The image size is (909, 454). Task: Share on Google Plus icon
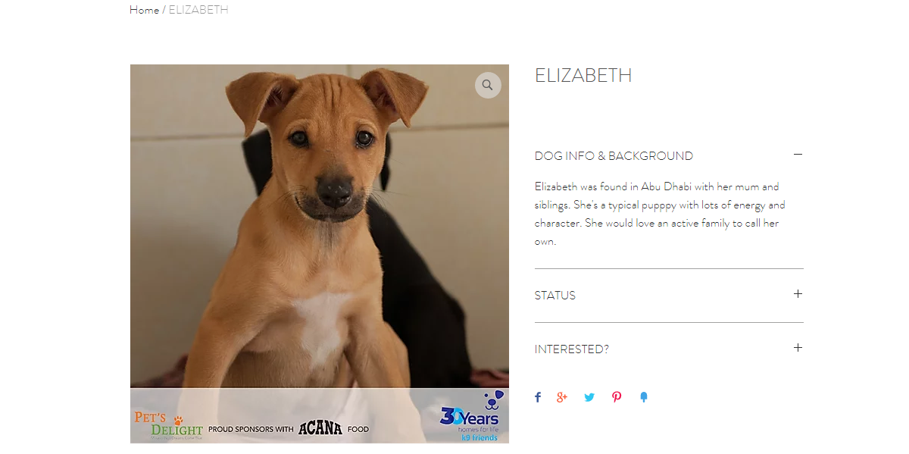click(562, 397)
